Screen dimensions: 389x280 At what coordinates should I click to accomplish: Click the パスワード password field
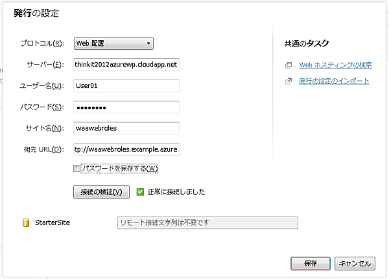pyautogui.click(x=126, y=107)
